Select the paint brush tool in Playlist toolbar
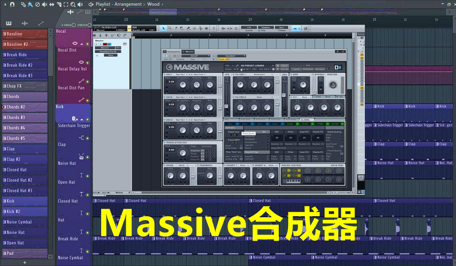Viewport: 456px width, 266px height. tap(30, 5)
